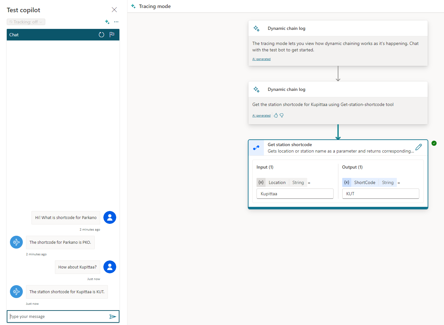Click the Location variable chip
This screenshot has width=444, height=325.
click(277, 182)
